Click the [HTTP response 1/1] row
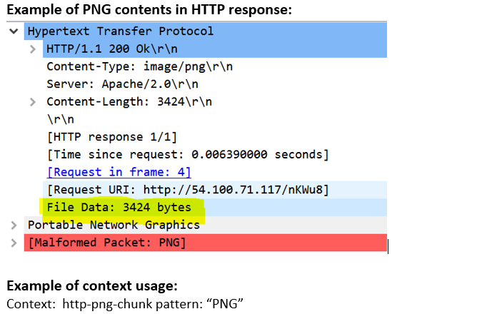 click(x=111, y=137)
